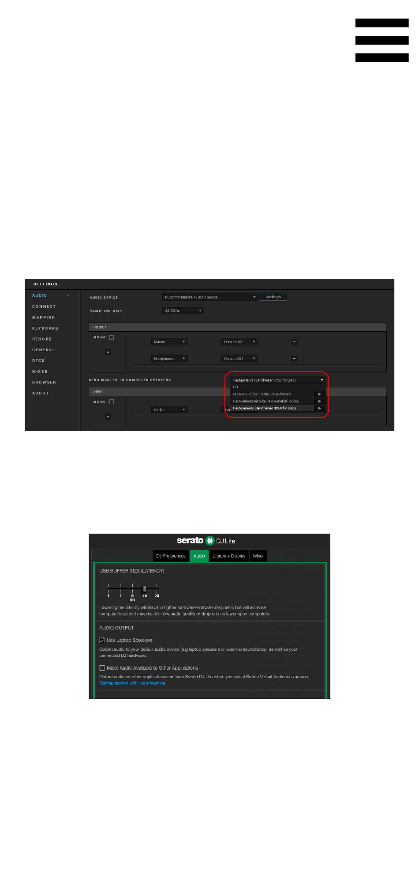419x876 pixels.
Task: Open the Browser settings section
Action: [44, 382]
